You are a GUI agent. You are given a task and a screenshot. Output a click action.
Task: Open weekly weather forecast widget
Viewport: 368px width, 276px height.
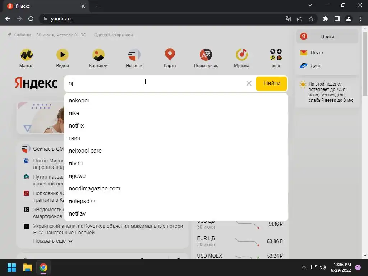click(327, 92)
